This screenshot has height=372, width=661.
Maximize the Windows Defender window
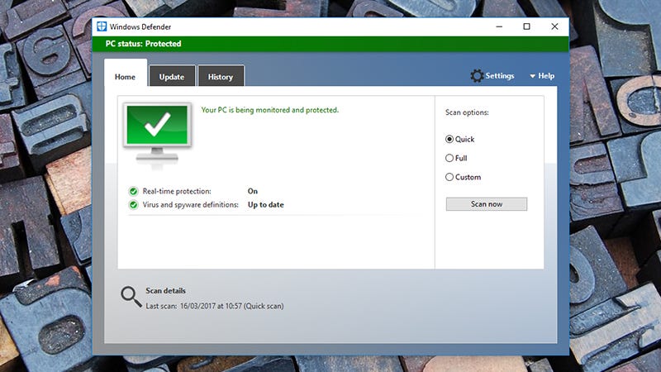[527, 26]
